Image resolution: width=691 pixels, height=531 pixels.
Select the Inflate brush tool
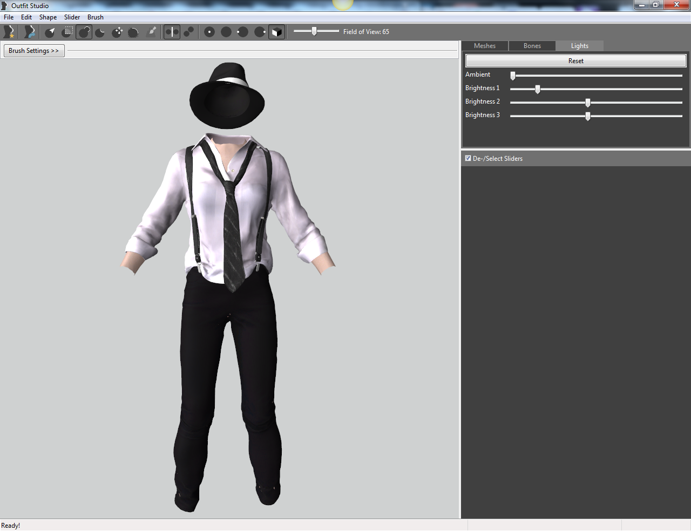tap(84, 32)
